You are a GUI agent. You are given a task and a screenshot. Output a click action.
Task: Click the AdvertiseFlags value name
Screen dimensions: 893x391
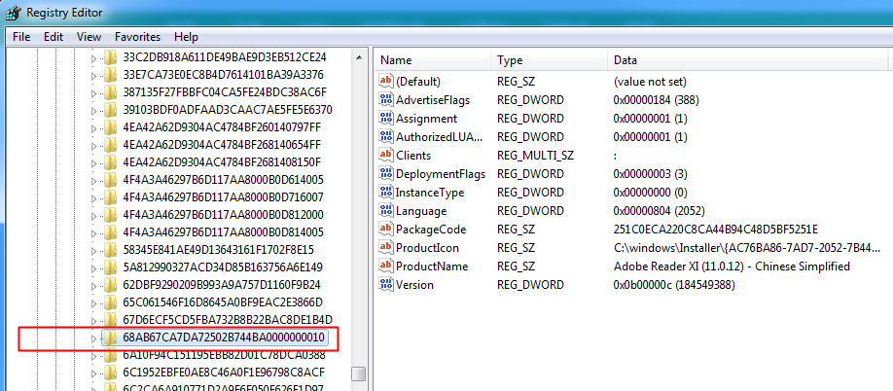(433, 100)
